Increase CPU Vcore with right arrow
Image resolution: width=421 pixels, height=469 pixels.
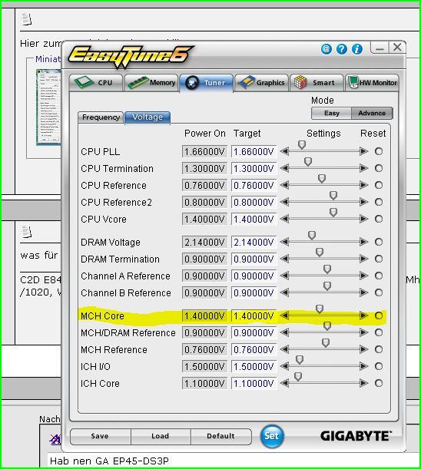364,219
